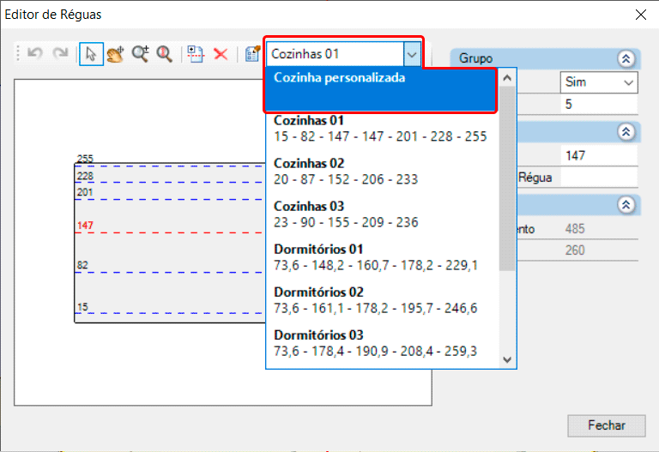Click the red zoom magnifier icon
This screenshot has height=452, width=659.
[x=164, y=54]
